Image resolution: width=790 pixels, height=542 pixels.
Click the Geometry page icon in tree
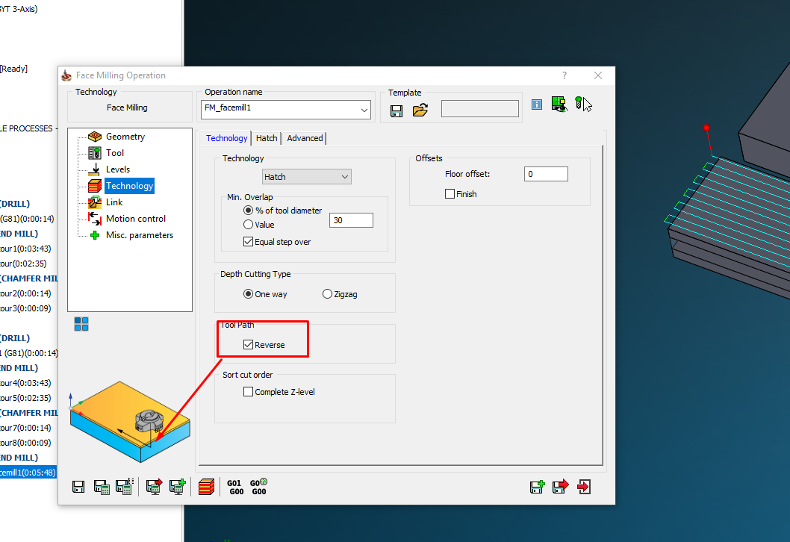pyautogui.click(x=95, y=137)
